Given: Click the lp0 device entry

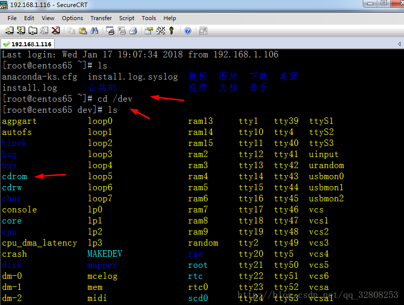Looking at the screenshot, I should (95, 210).
